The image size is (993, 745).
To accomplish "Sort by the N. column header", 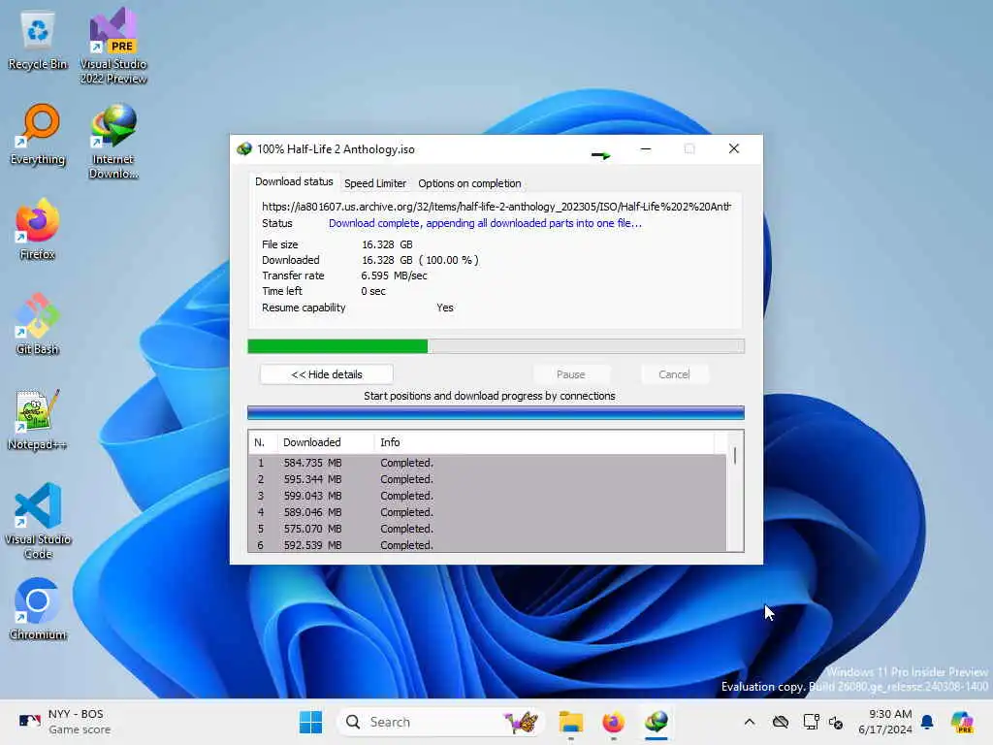I will [264, 442].
